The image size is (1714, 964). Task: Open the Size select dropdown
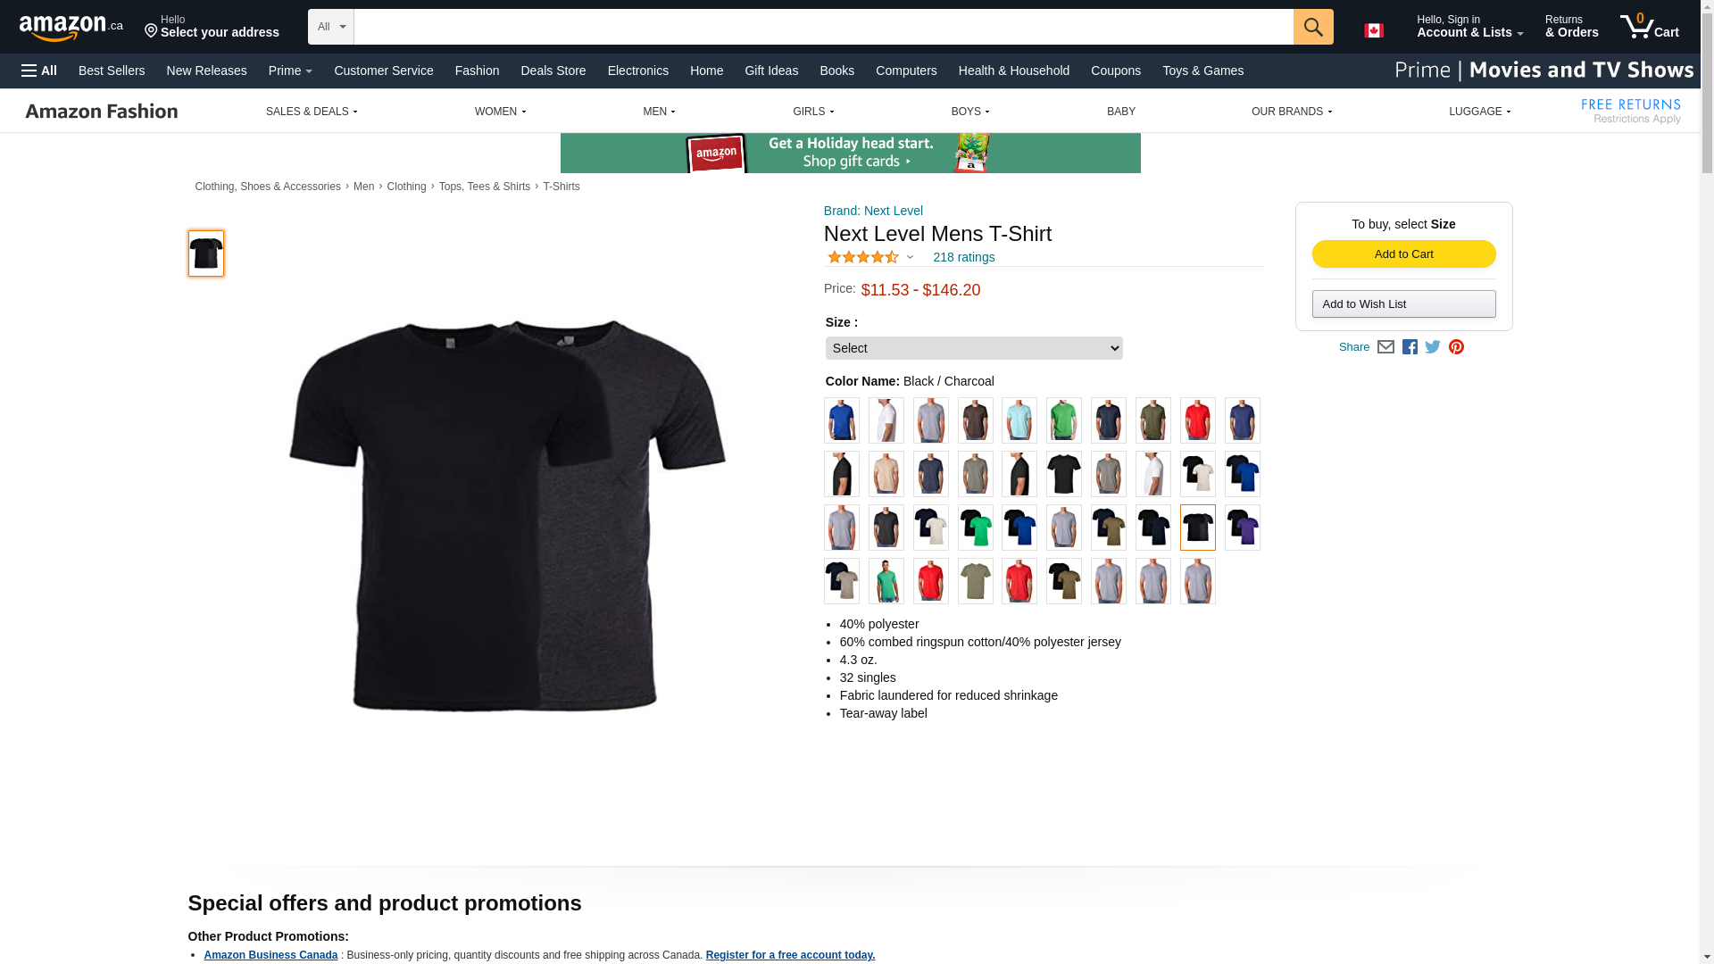[x=974, y=348]
